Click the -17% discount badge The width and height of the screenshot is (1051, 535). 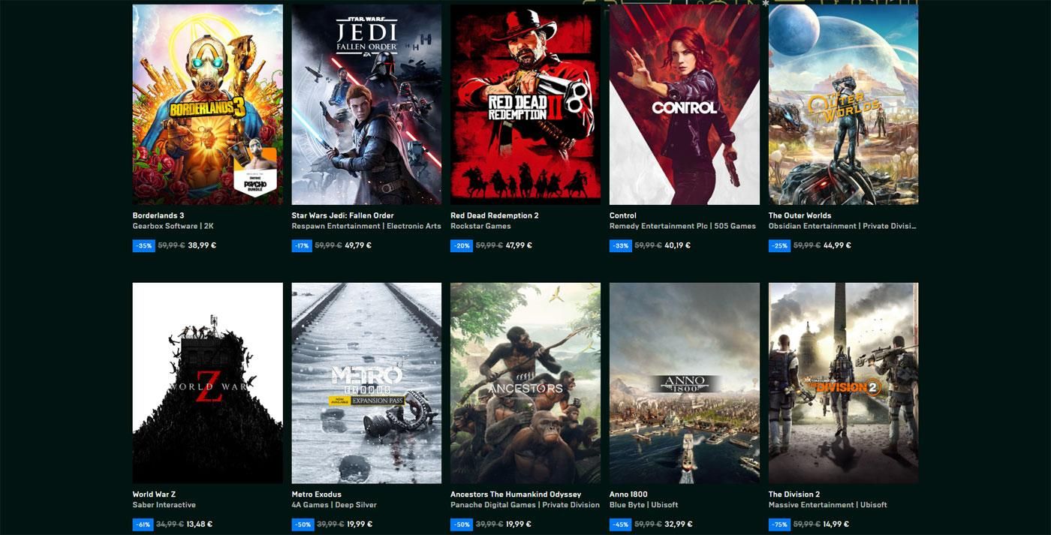click(303, 245)
